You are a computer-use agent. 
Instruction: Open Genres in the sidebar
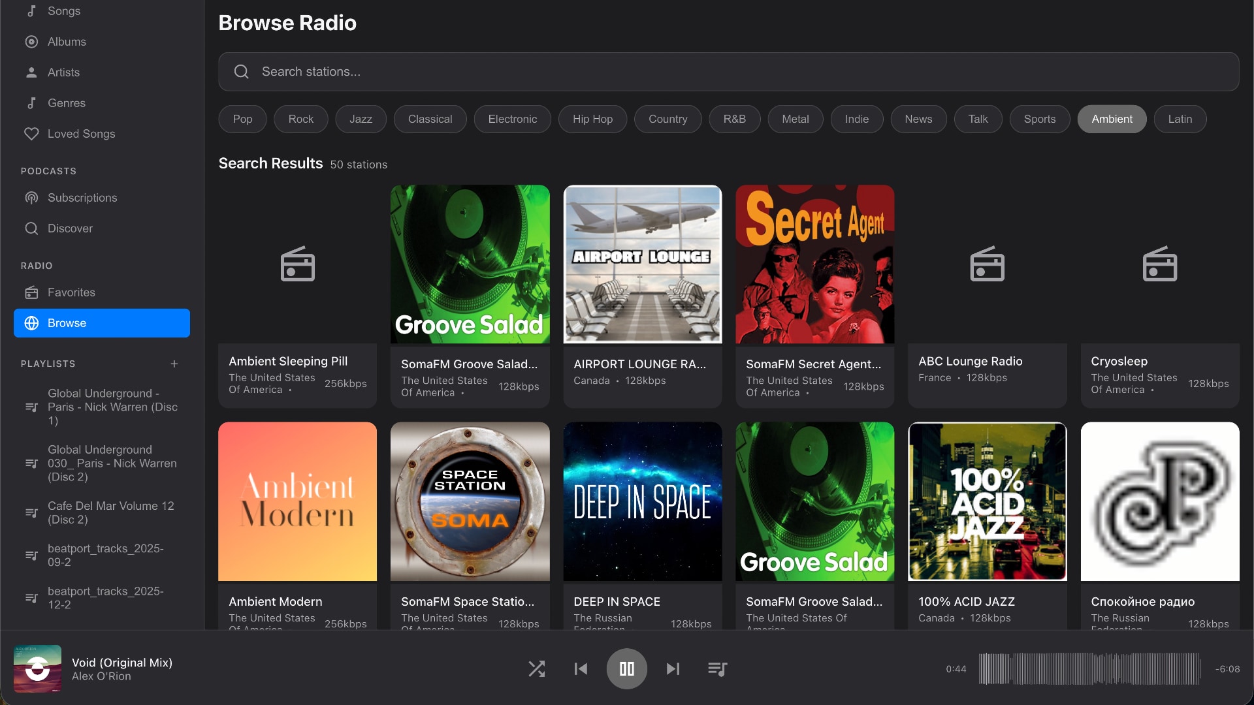pyautogui.click(x=101, y=103)
